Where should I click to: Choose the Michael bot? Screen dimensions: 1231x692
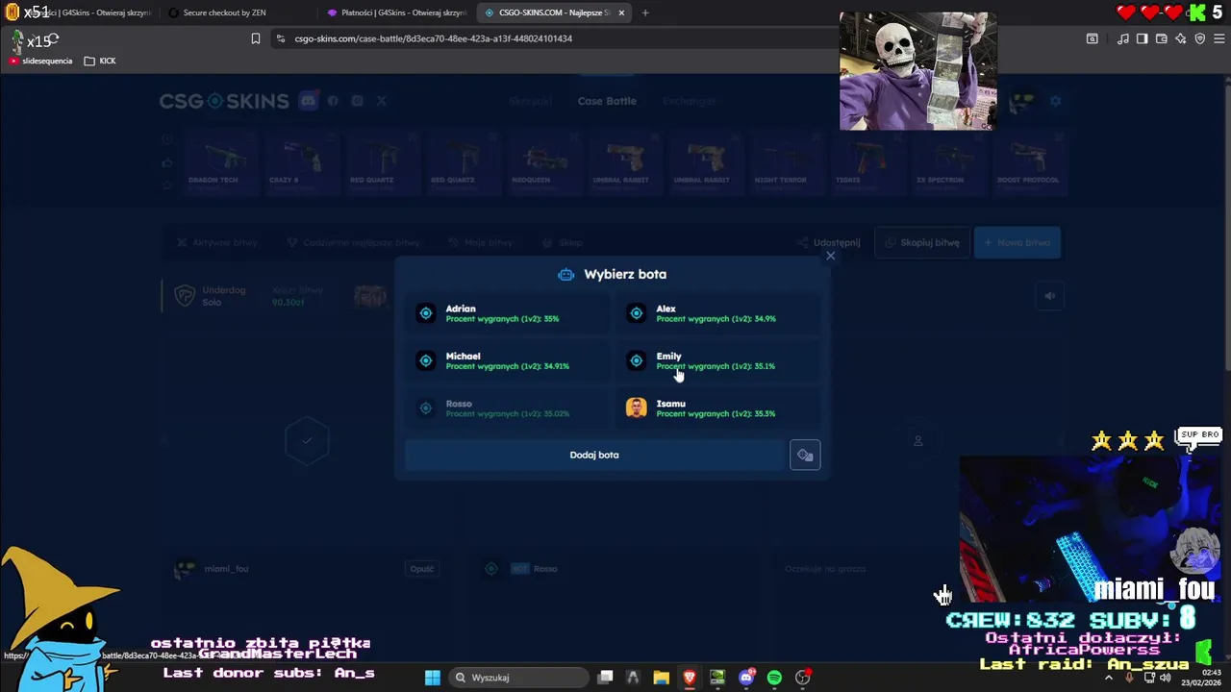pyautogui.click(x=507, y=360)
